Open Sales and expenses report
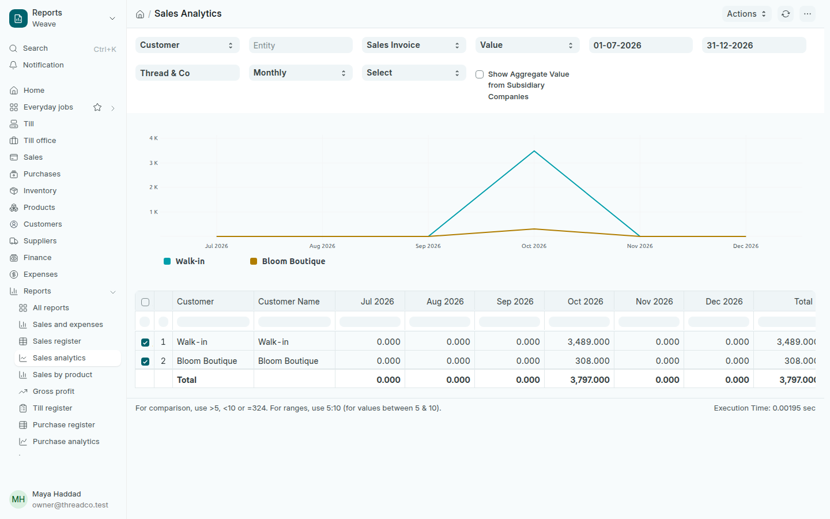This screenshot has width=830, height=519. tap(67, 325)
